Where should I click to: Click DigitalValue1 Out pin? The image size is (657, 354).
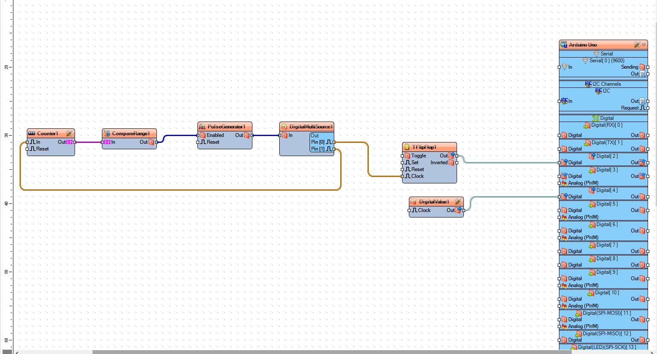463,210
